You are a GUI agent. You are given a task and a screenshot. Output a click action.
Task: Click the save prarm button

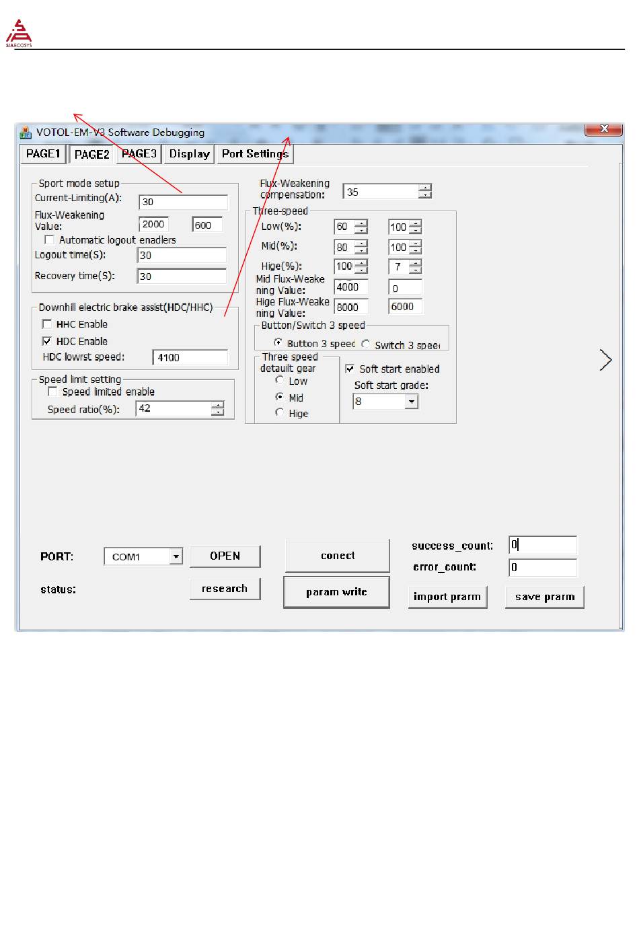click(x=545, y=597)
